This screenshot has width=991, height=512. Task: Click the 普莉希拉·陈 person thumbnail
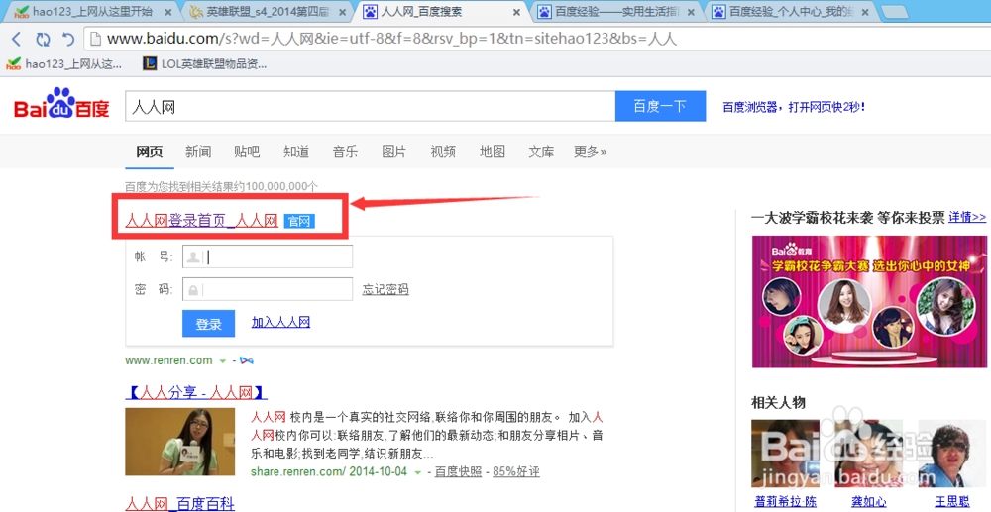[785, 454]
